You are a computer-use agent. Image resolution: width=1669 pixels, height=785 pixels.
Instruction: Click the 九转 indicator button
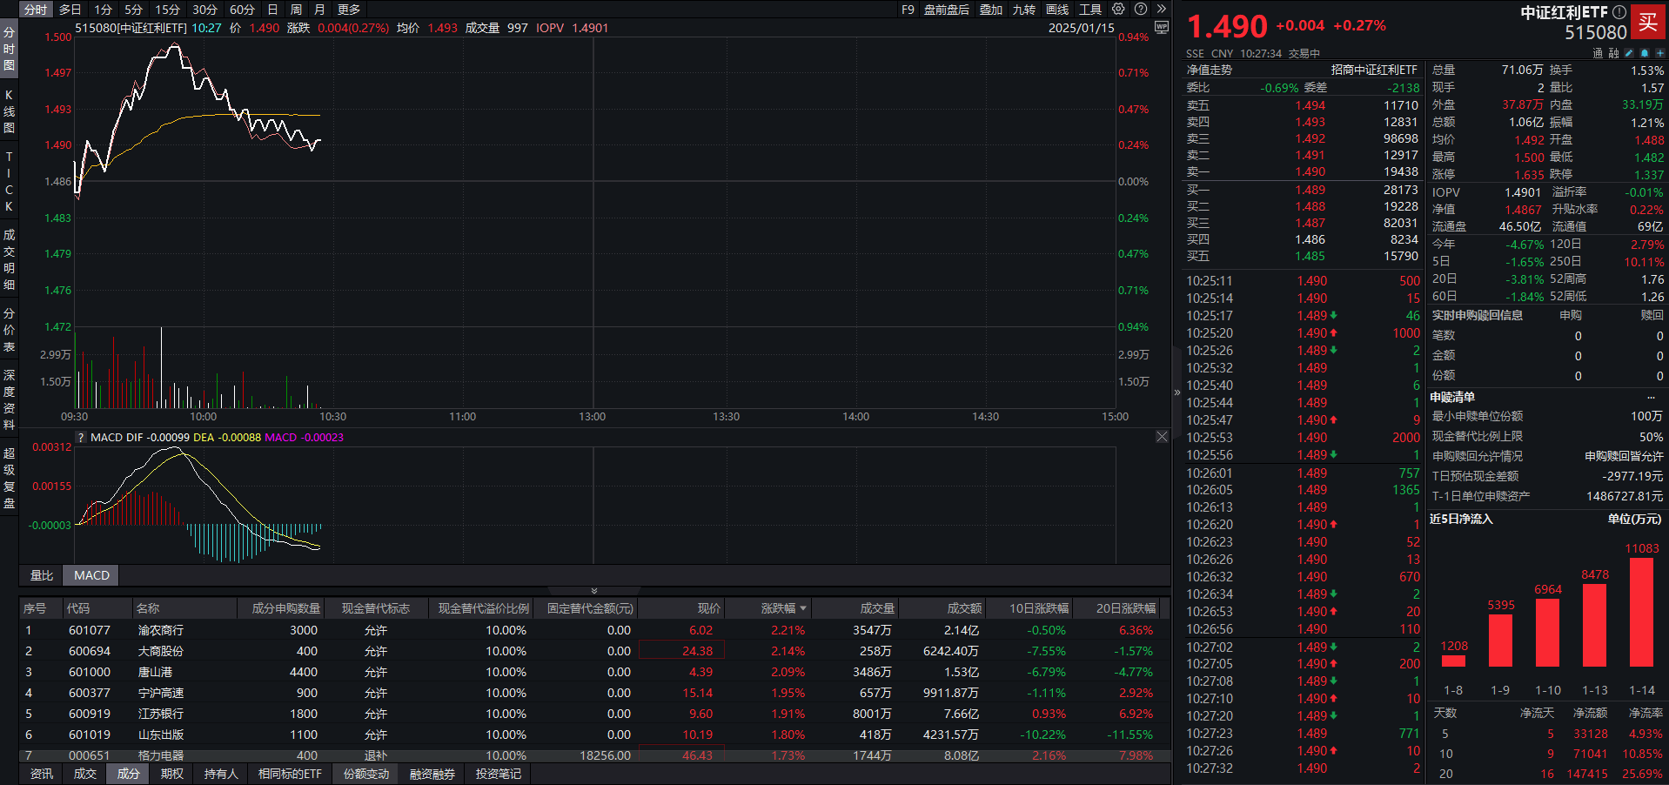pyautogui.click(x=1023, y=10)
